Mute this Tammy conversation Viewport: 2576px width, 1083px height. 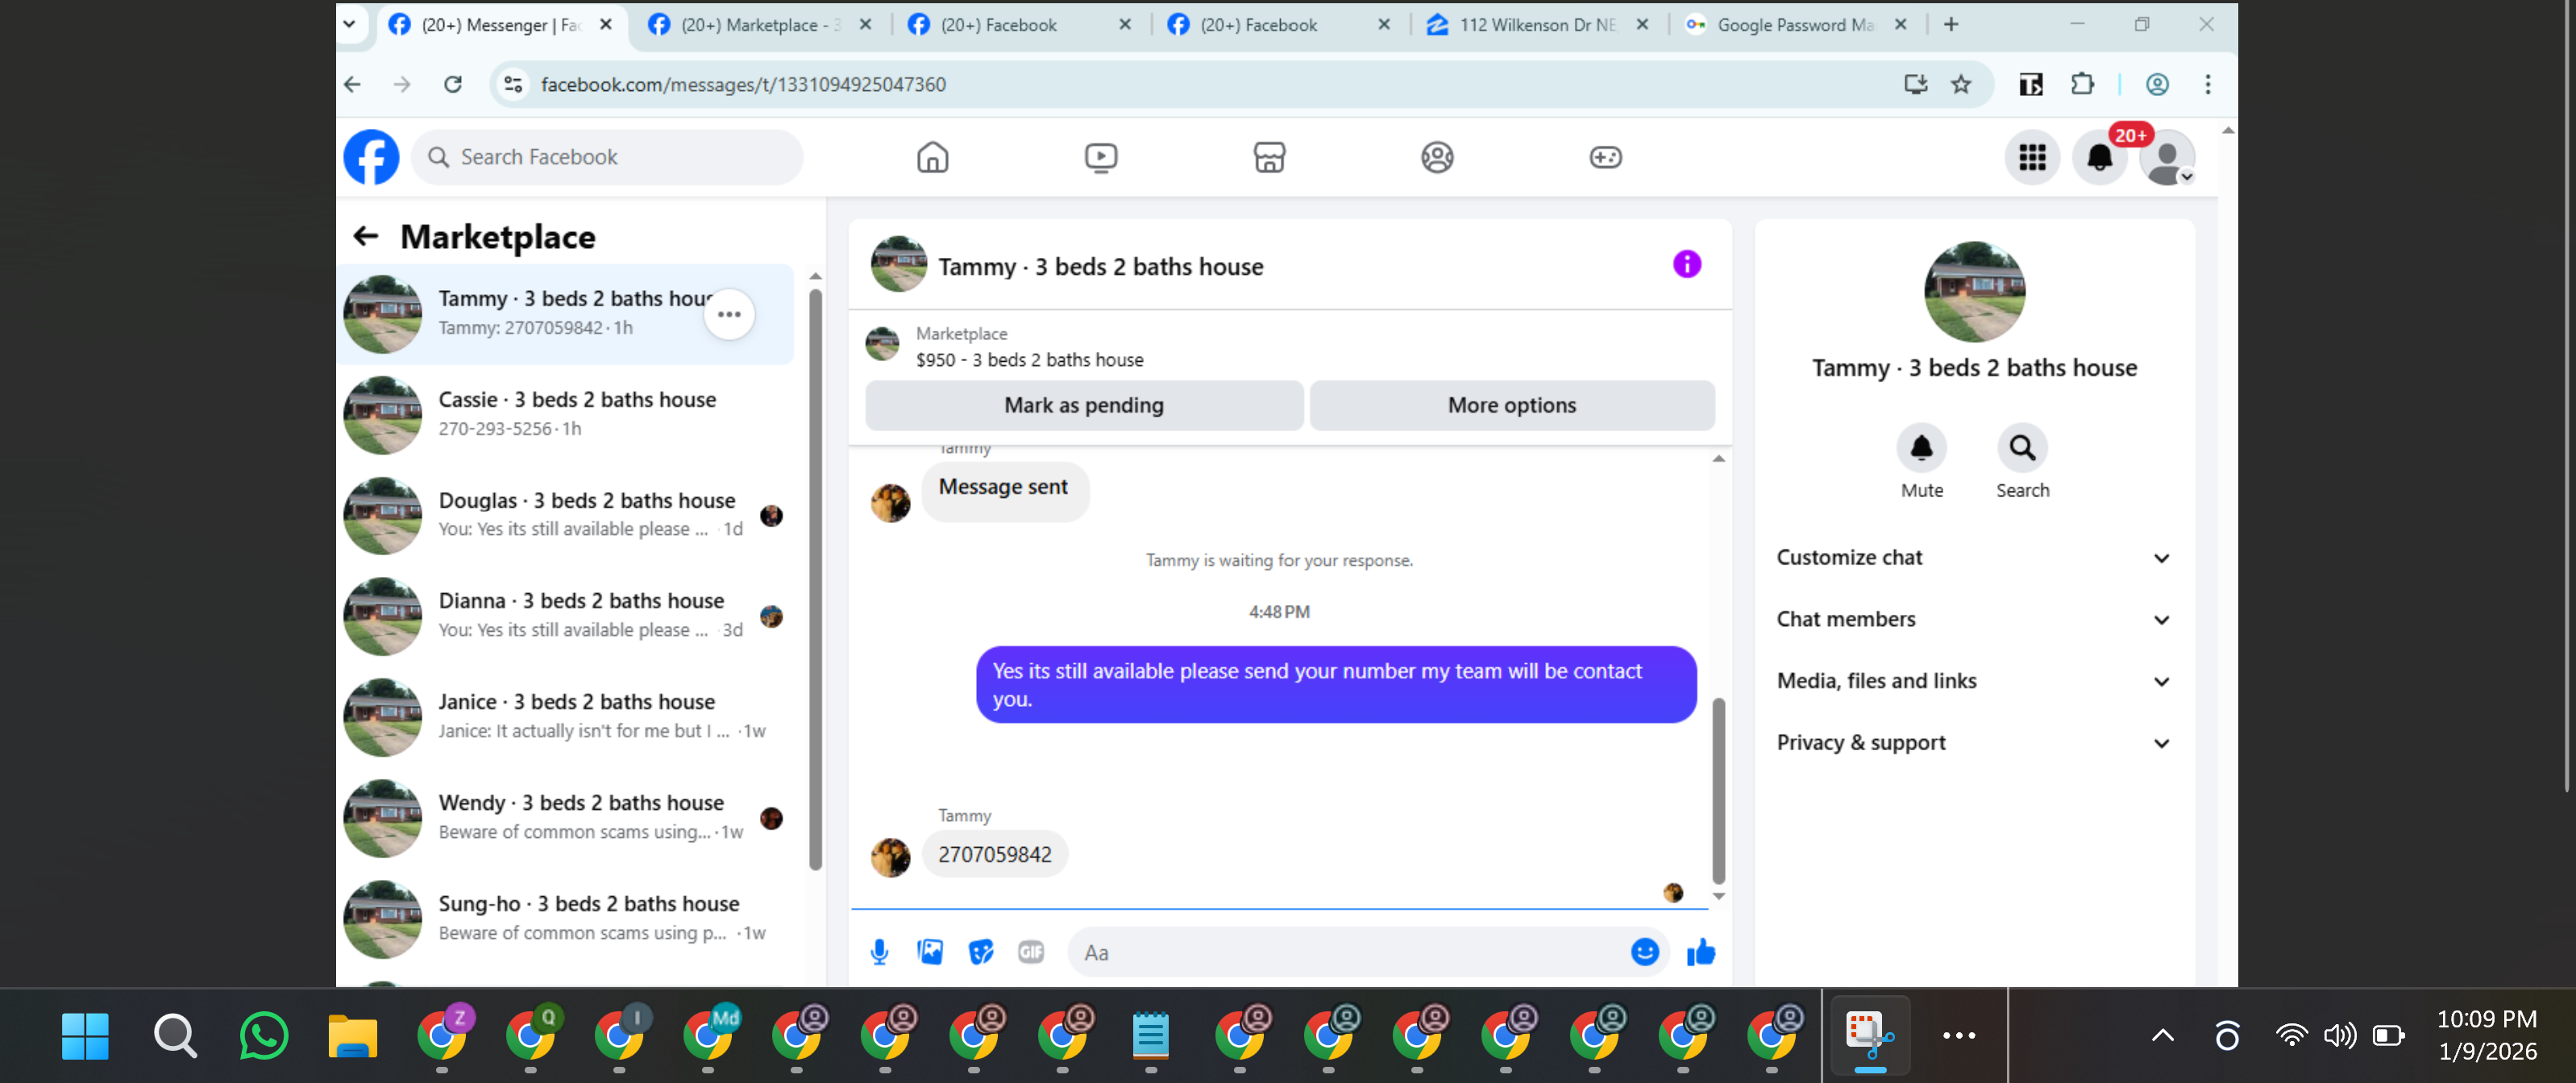point(1921,448)
